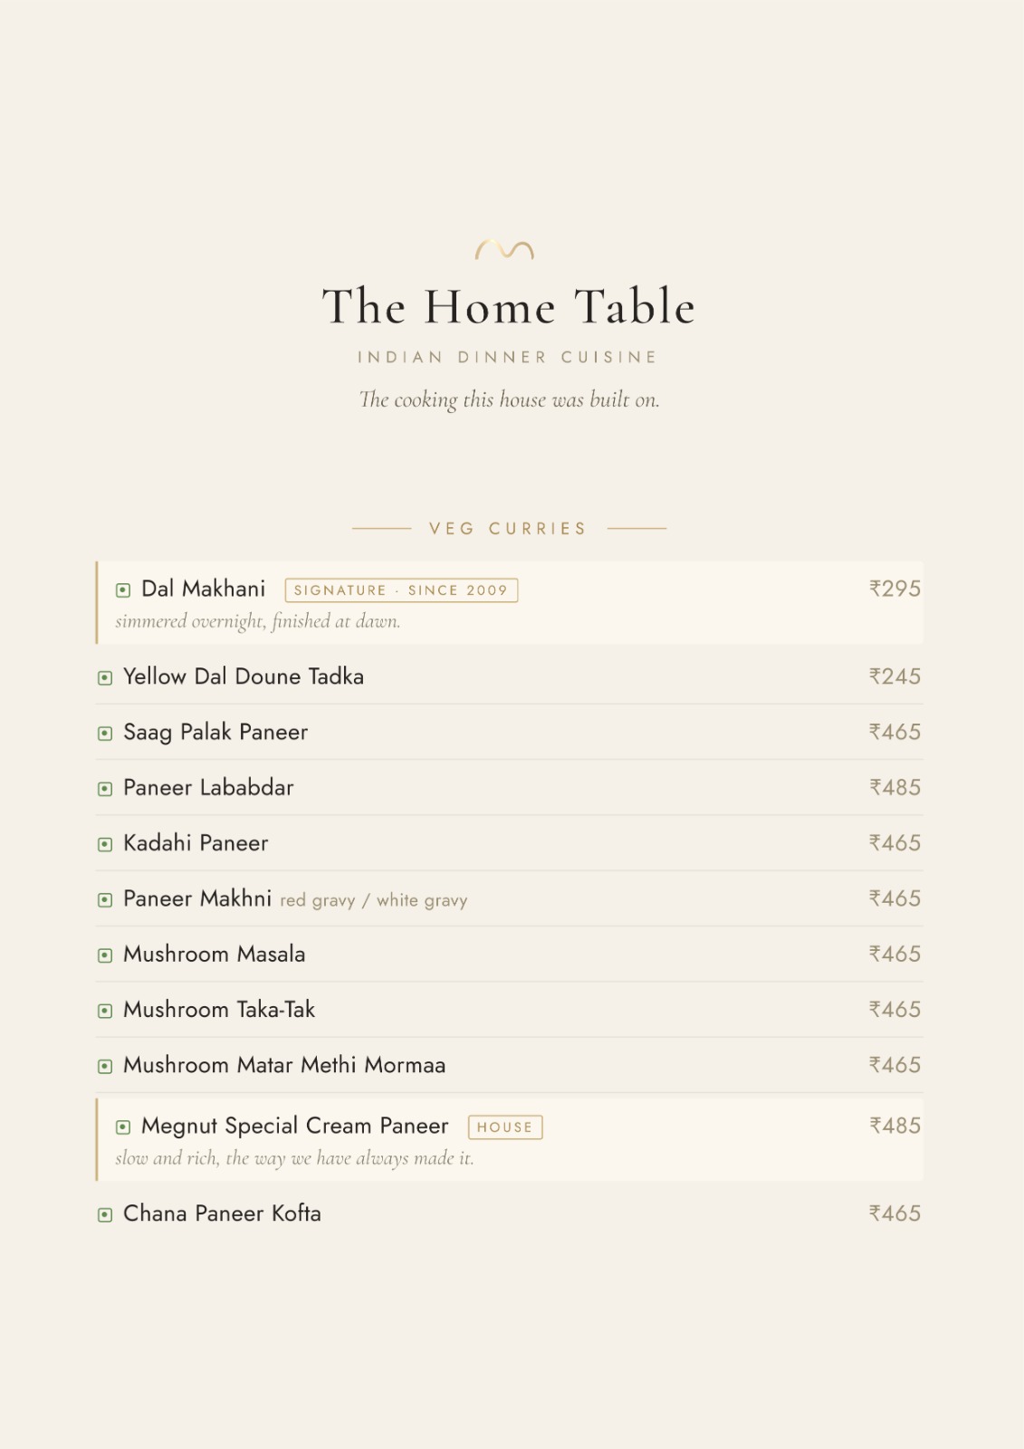Click the HOUSE badge

click(505, 1128)
